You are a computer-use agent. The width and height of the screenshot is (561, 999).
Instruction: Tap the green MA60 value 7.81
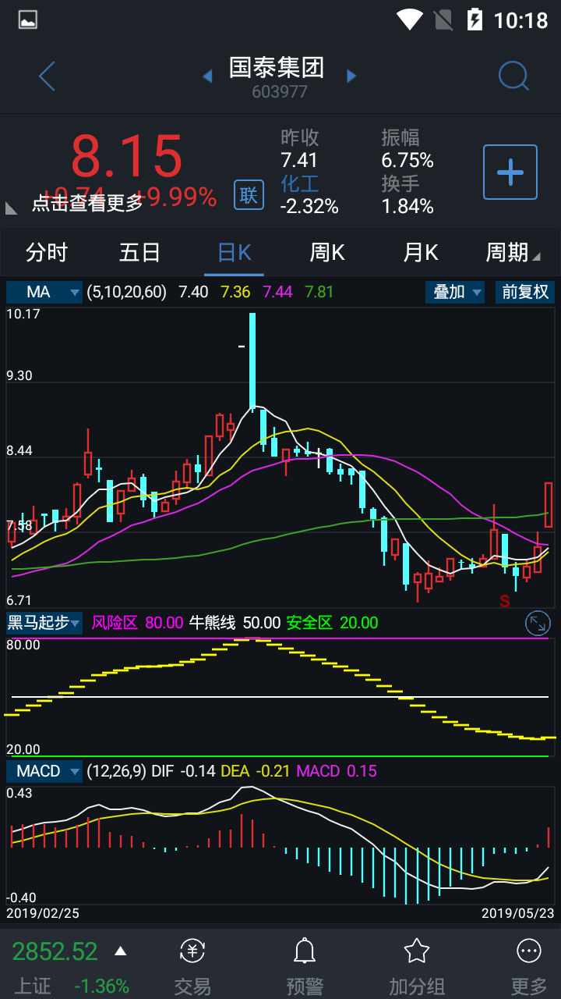(319, 292)
